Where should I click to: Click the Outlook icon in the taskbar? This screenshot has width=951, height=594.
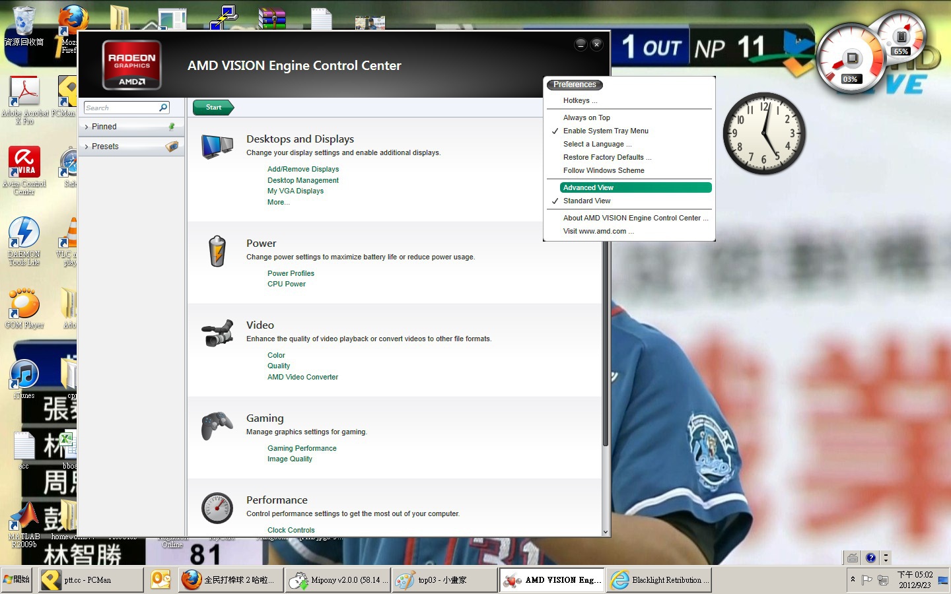point(161,579)
